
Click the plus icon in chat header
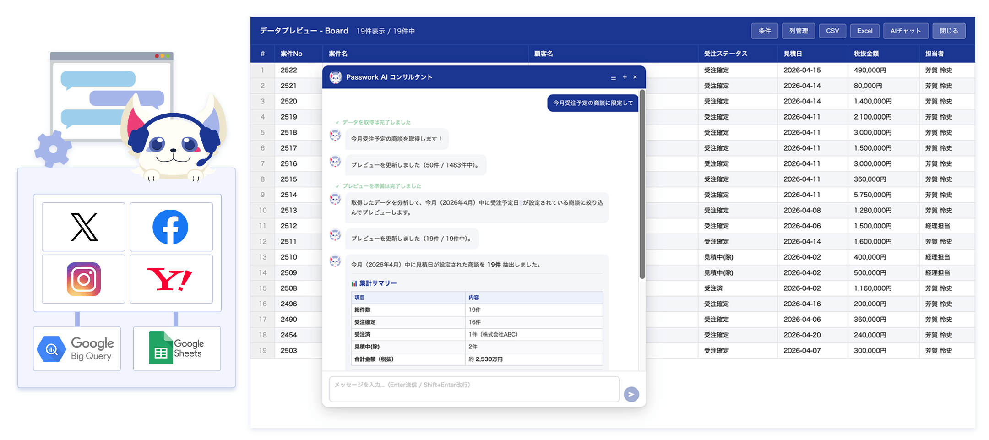click(625, 77)
